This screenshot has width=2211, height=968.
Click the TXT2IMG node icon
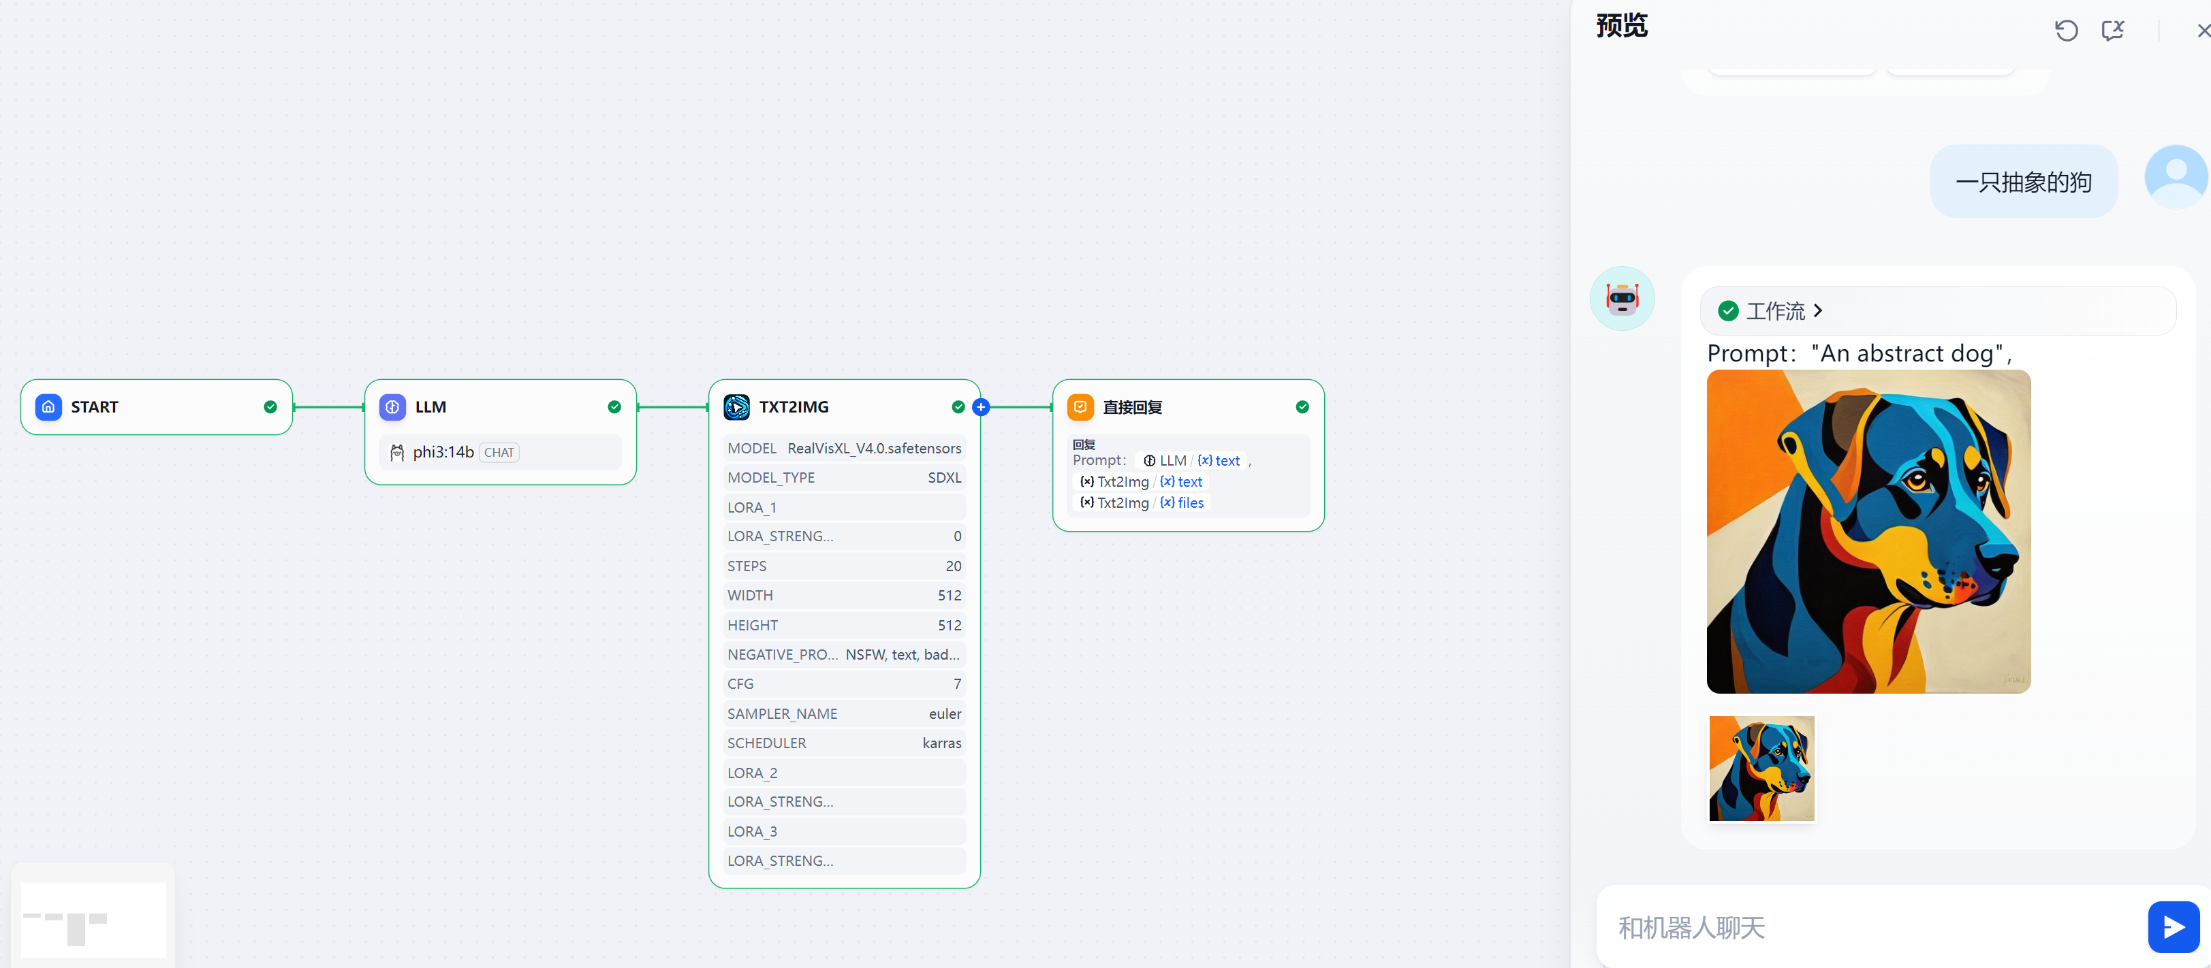click(x=736, y=407)
